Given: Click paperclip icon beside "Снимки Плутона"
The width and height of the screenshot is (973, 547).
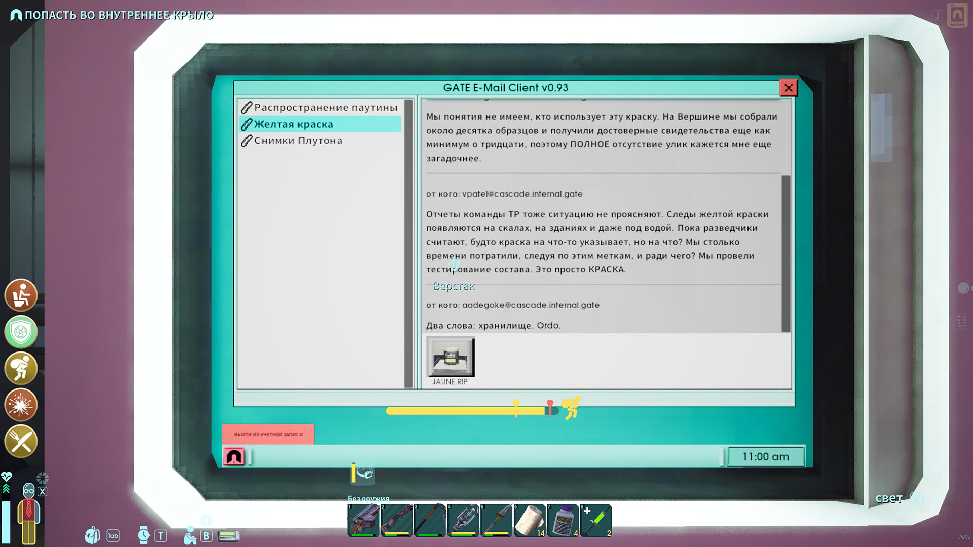Looking at the screenshot, I should point(246,141).
